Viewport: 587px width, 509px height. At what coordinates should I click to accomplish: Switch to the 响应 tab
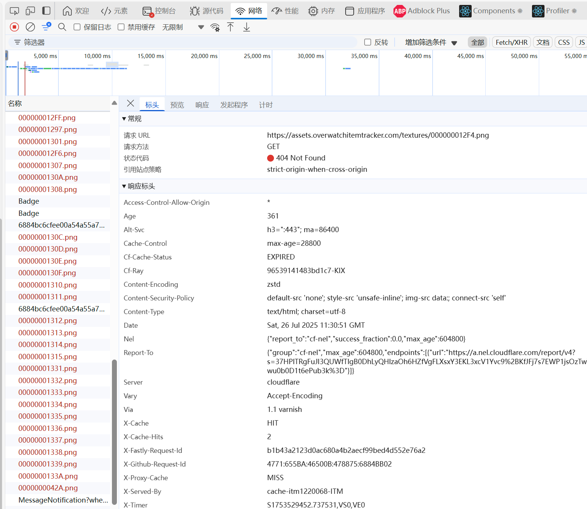tap(202, 105)
